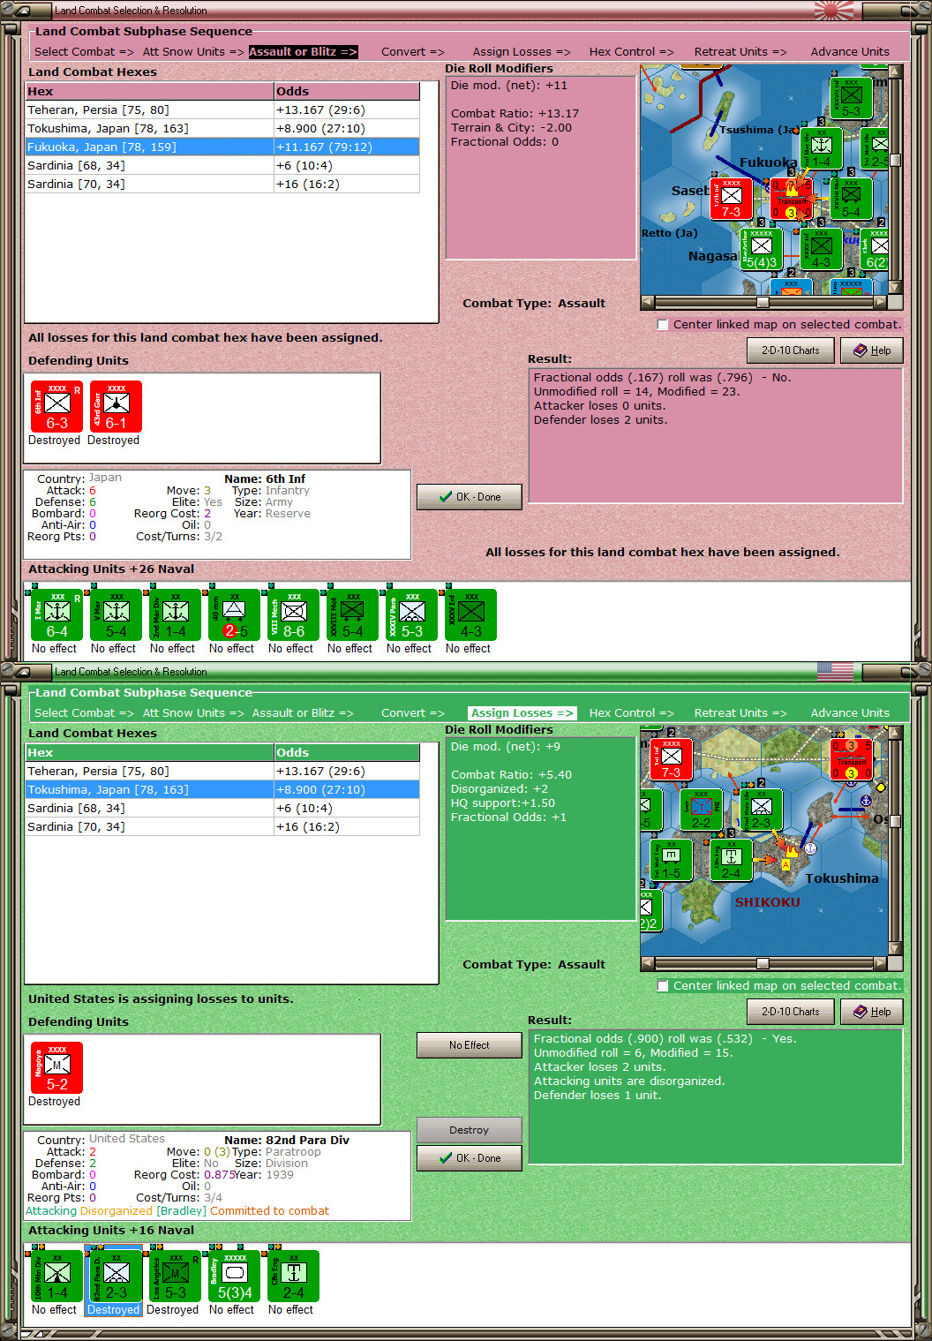The width and height of the screenshot is (932, 1341).
Task: Open 2D-10 Charts in top window
Action: [x=791, y=350]
